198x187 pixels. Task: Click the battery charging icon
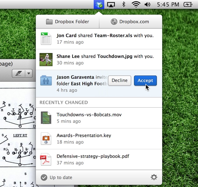click(188, 5)
